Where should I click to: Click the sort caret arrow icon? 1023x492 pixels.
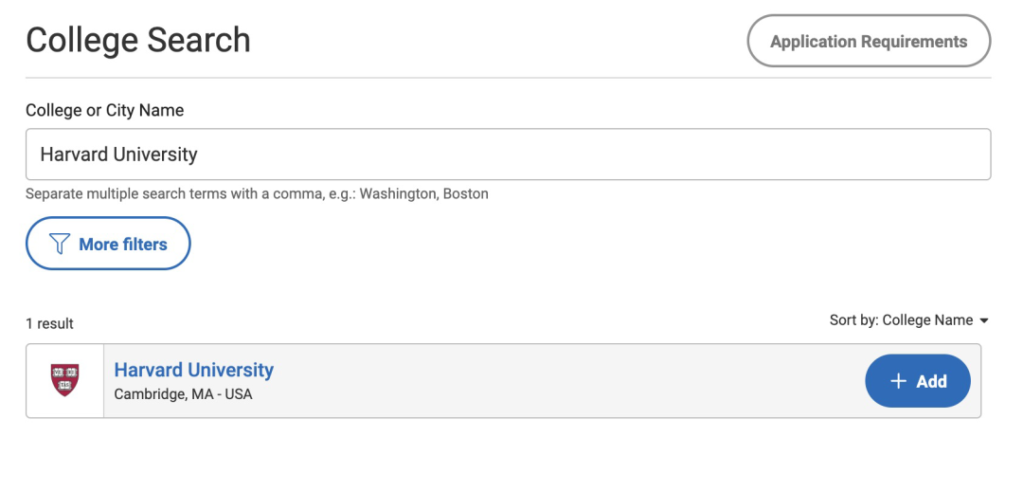point(984,321)
